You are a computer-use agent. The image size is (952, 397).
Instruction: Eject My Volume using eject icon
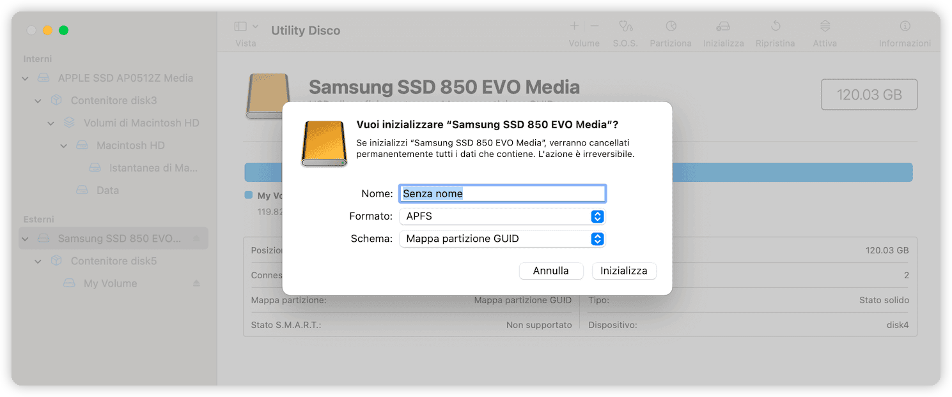tap(196, 283)
